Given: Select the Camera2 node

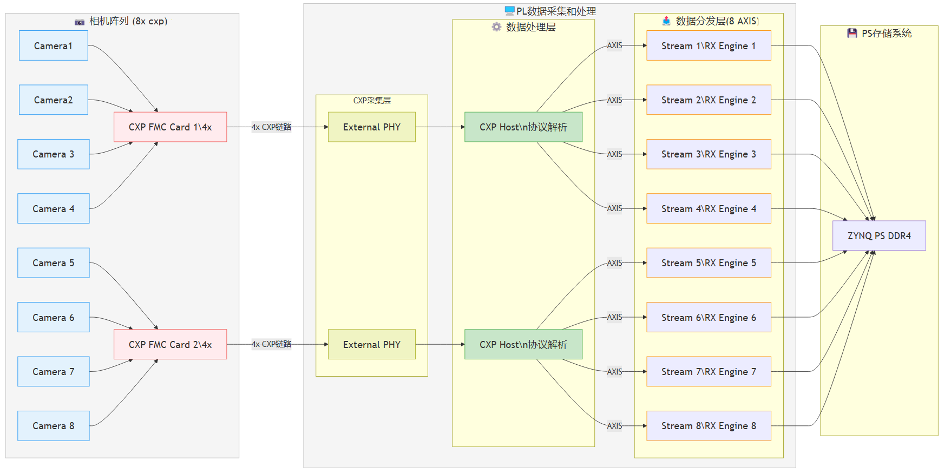Looking at the screenshot, I should 53,100.
